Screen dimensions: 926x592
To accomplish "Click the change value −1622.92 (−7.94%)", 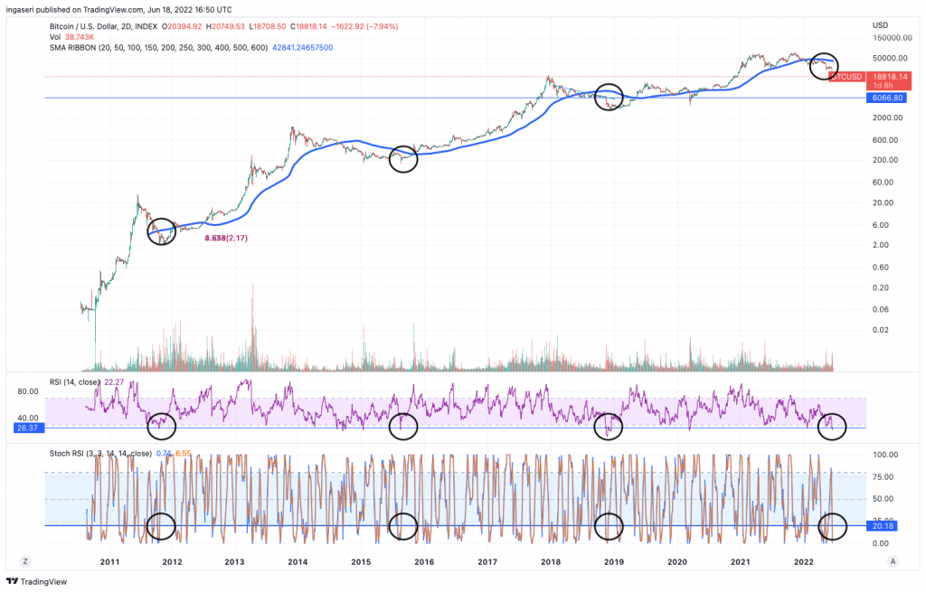I will point(364,26).
